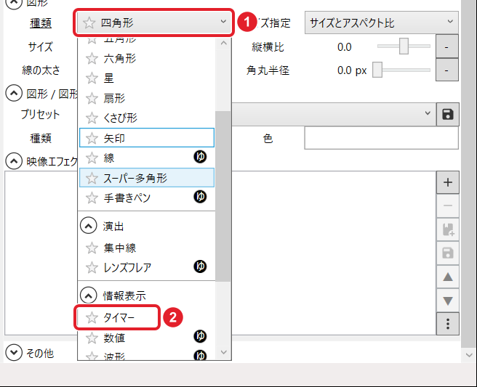The image size is (477, 387).
Task: Expand the その他 section
Action: [14, 353]
